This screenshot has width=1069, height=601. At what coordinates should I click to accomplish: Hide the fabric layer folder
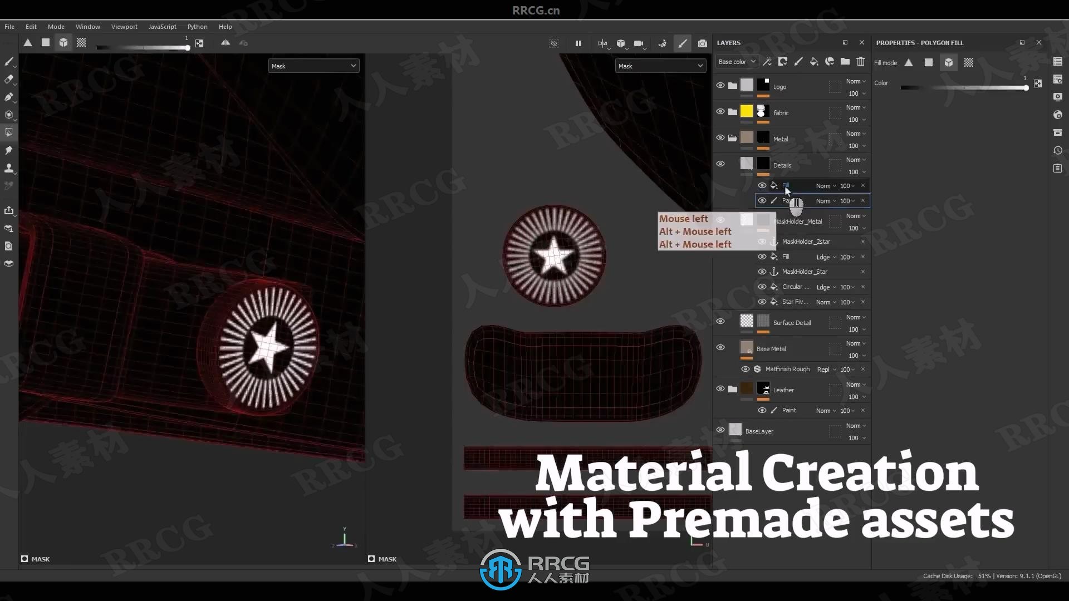pyautogui.click(x=720, y=112)
